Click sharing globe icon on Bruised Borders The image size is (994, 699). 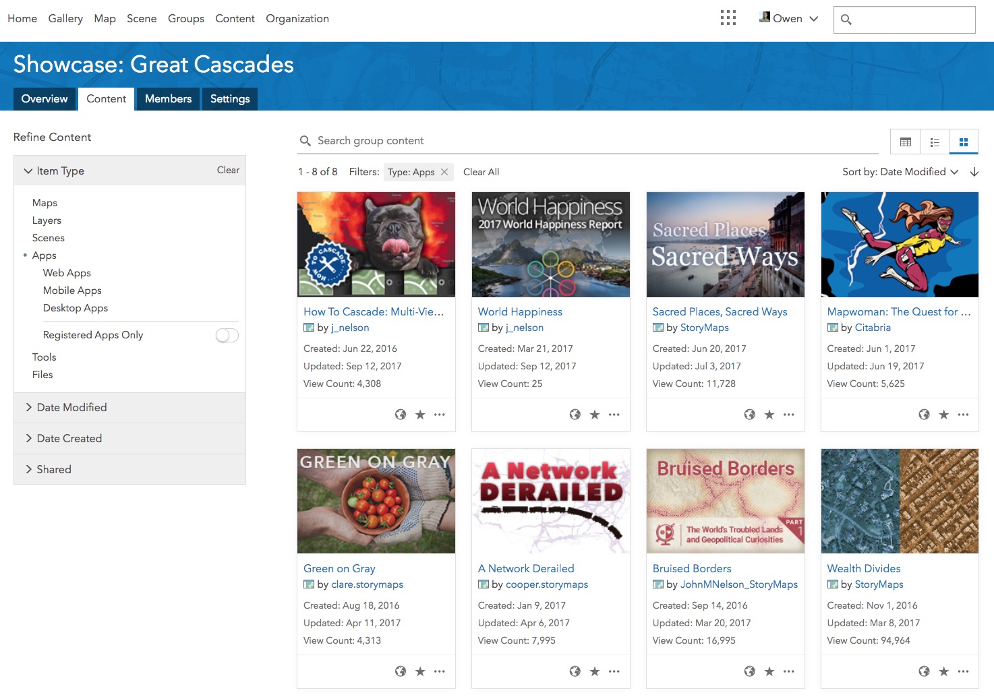point(749,671)
